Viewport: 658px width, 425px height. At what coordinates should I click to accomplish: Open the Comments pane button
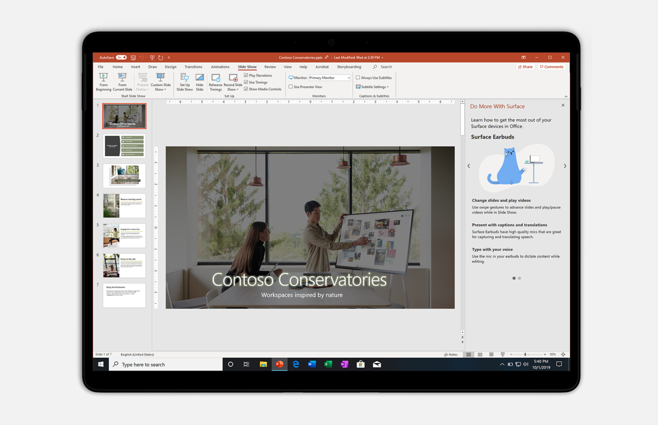click(552, 67)
